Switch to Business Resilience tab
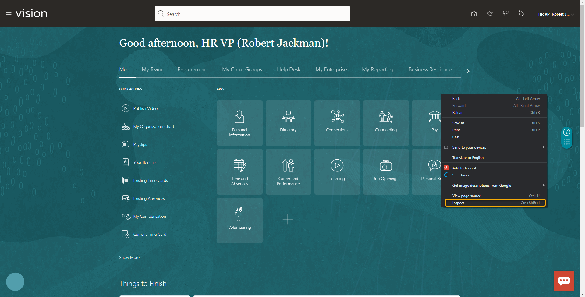Viewport: 585px width, 297px height. point(430,69)
